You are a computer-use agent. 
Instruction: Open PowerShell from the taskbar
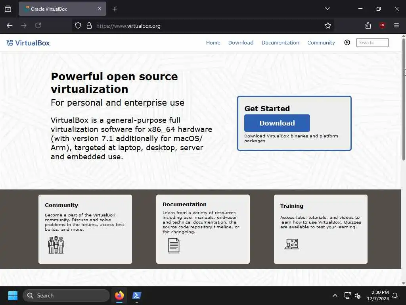click(x=137, y=295)
